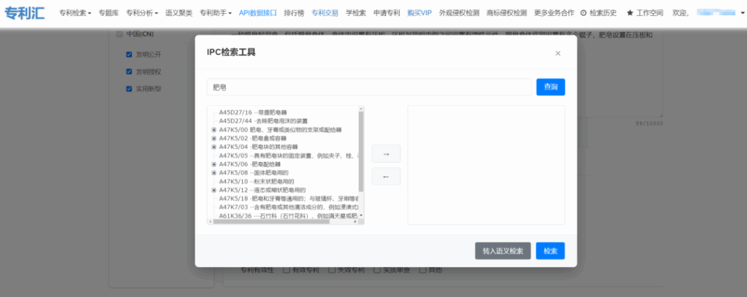Viewport: 747px width, 297px height.
Task: Open 工作空间 with star icon
Action: [x=646, y=13]
